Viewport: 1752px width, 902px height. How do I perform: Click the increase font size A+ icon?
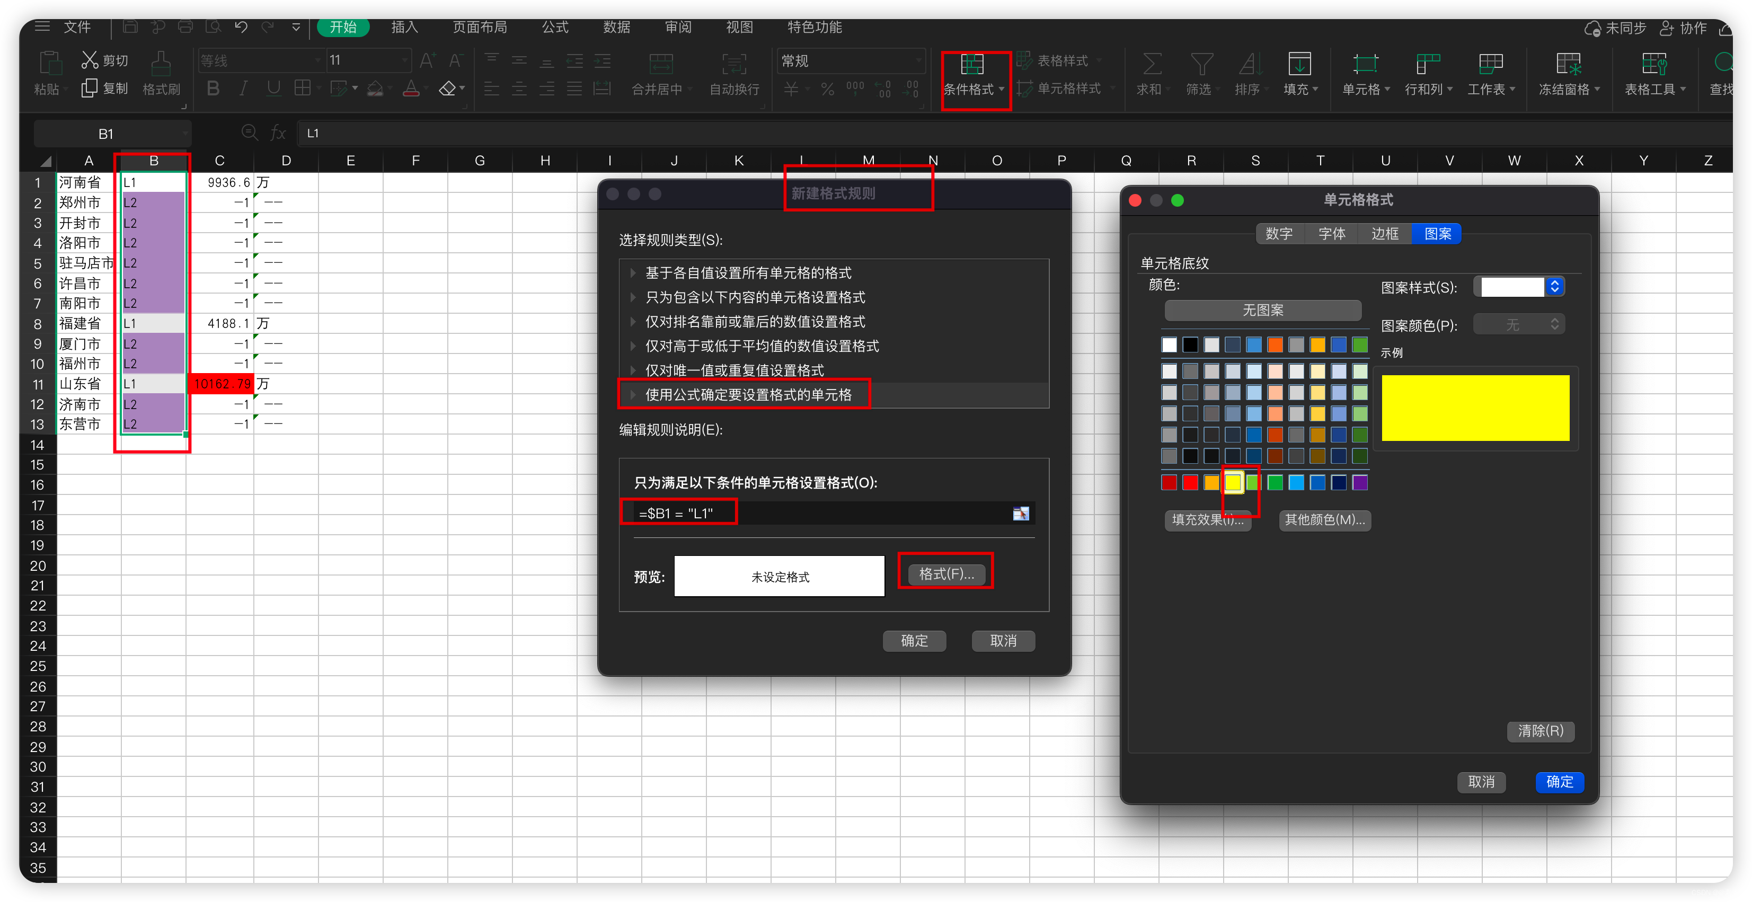(x=428, y=60)
